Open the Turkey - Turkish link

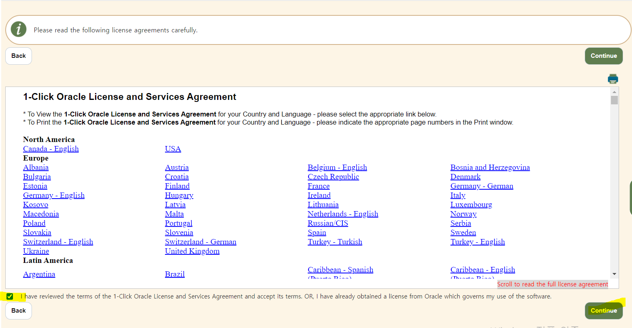click(335, 242)
